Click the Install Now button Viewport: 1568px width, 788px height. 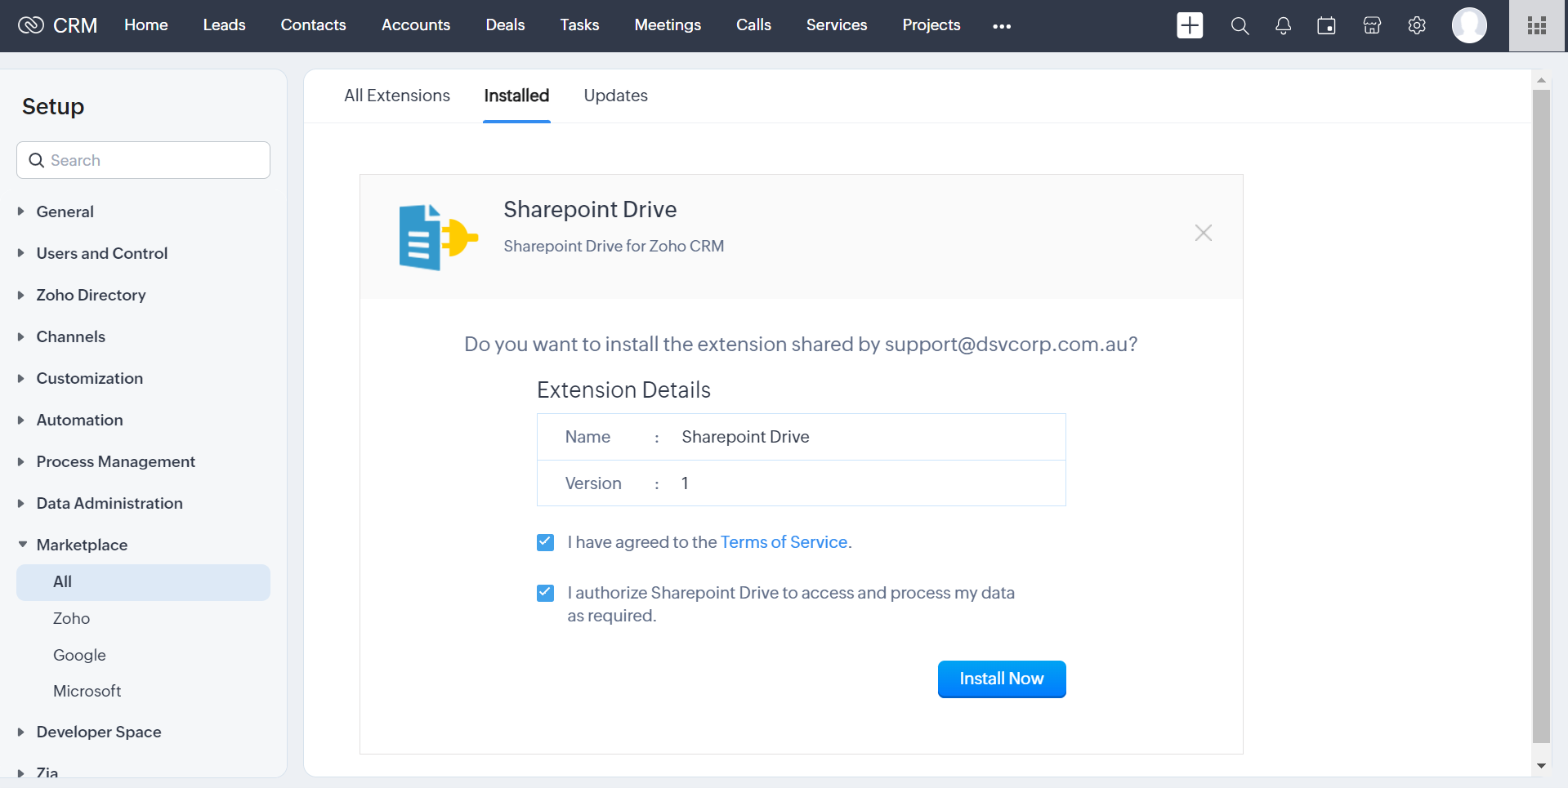1002,679
